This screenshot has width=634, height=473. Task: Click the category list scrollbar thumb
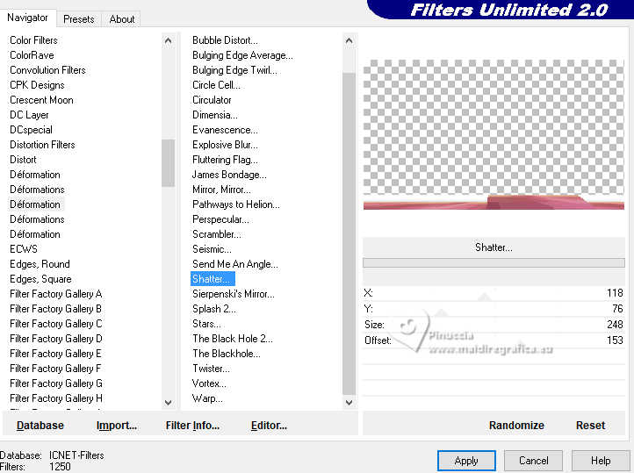[169, 163]
